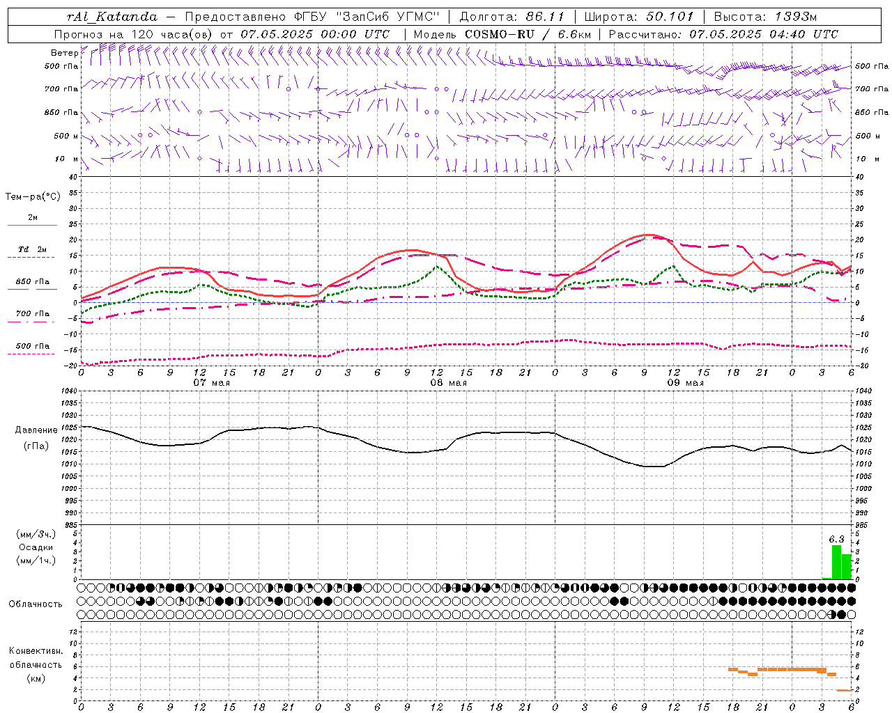Click the Ветер wind panel label
Image resolution: width=892 pixels, height=713 pixels.
click(x=64, y=53)
